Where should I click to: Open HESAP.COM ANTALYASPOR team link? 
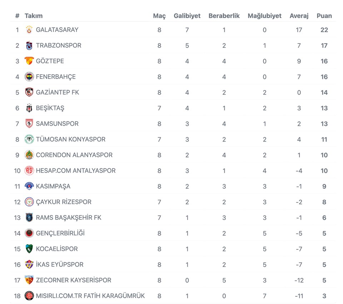[76, 171]
